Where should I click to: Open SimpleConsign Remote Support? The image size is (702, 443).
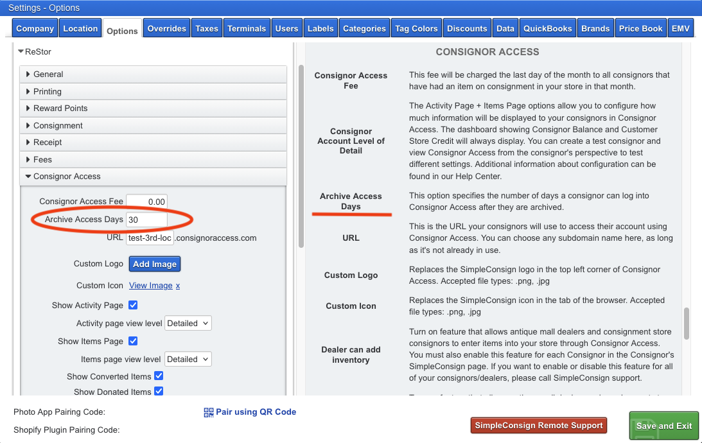pos(540,425)
